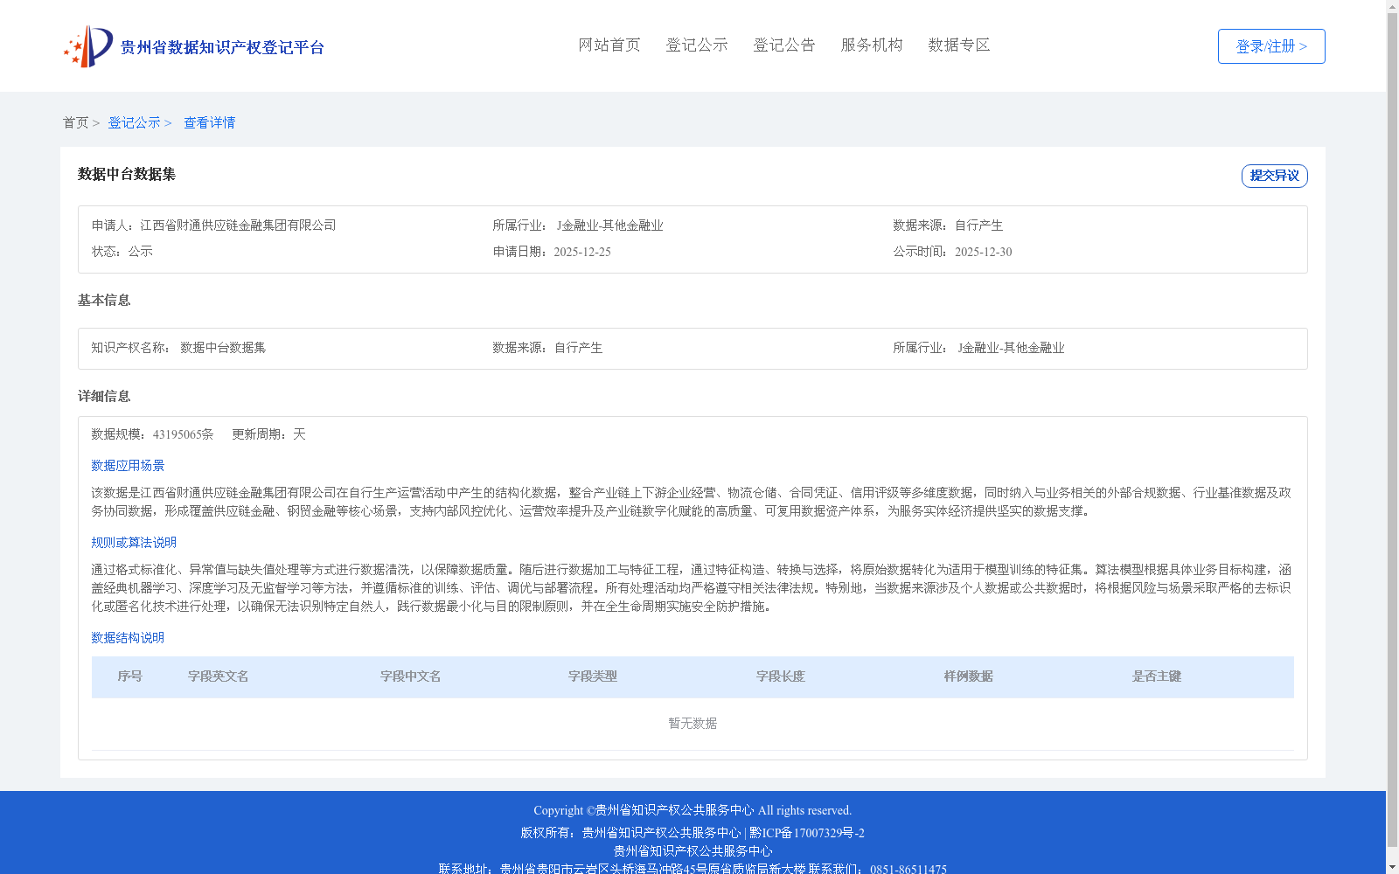Click the 字段类型 column header
This screenshot has width=1399, height=874.
coord(593,676)
